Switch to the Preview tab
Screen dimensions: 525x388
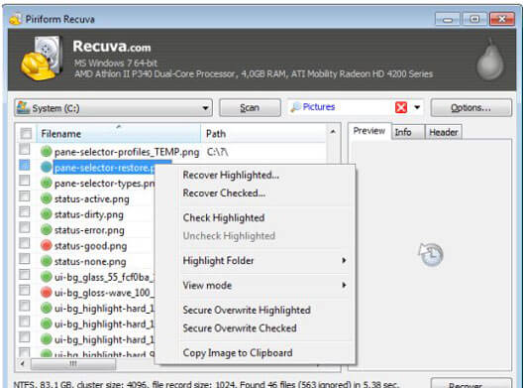coord(369,131)
